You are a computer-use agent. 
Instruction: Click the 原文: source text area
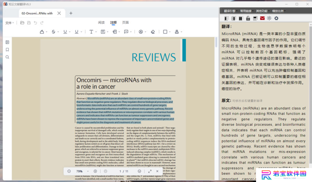click(263, 143)
